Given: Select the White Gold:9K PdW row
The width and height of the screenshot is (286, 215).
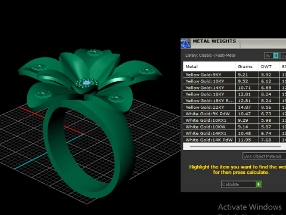Looking at the screenshot, I should (x=234, y=114).
